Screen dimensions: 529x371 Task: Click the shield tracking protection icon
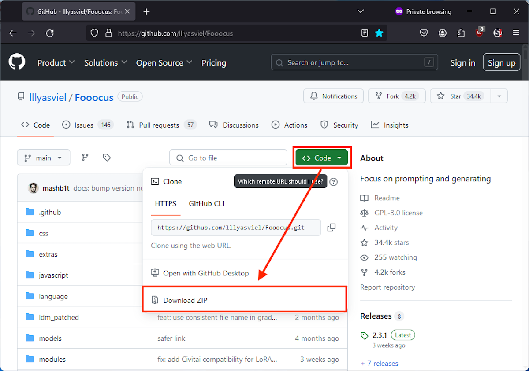[94, 33]
